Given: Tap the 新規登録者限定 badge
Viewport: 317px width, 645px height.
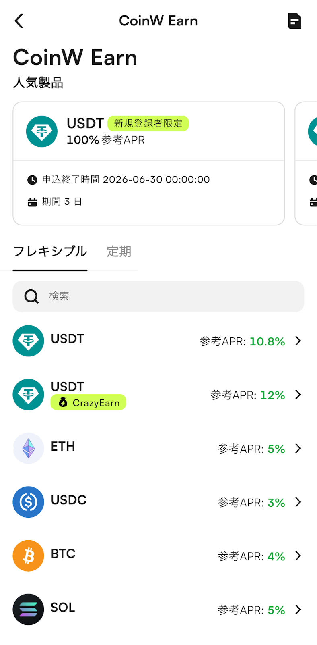Looking at the screenshot, I should (x=148, y=123).
